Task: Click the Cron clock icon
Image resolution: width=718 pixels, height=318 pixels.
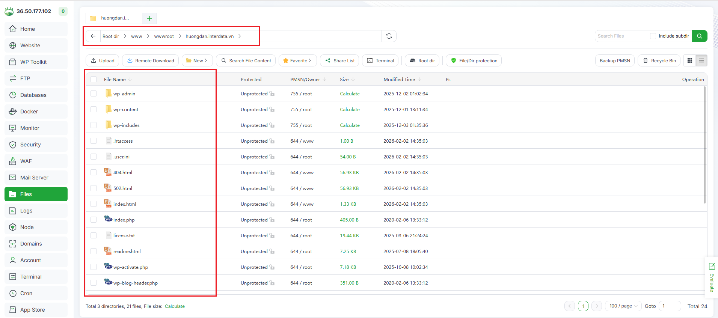Action: coord(13,293)
